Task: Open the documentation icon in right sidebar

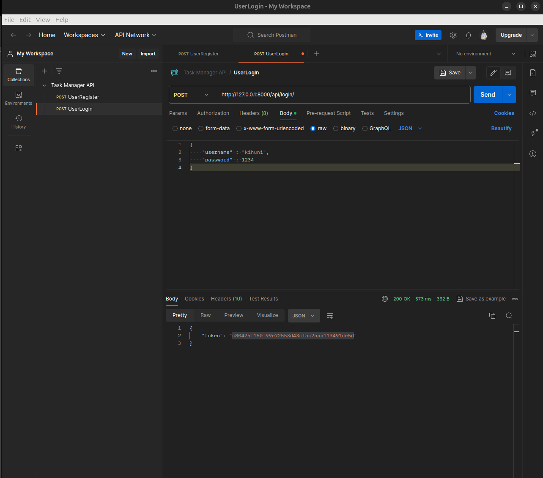Action: click(x=533, y=73)
